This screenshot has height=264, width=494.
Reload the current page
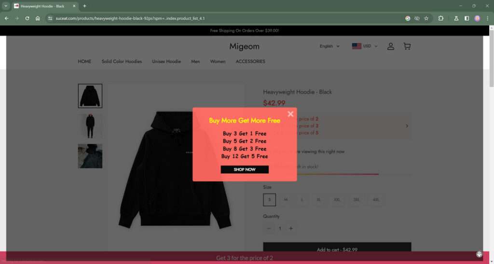coord(27,18)
